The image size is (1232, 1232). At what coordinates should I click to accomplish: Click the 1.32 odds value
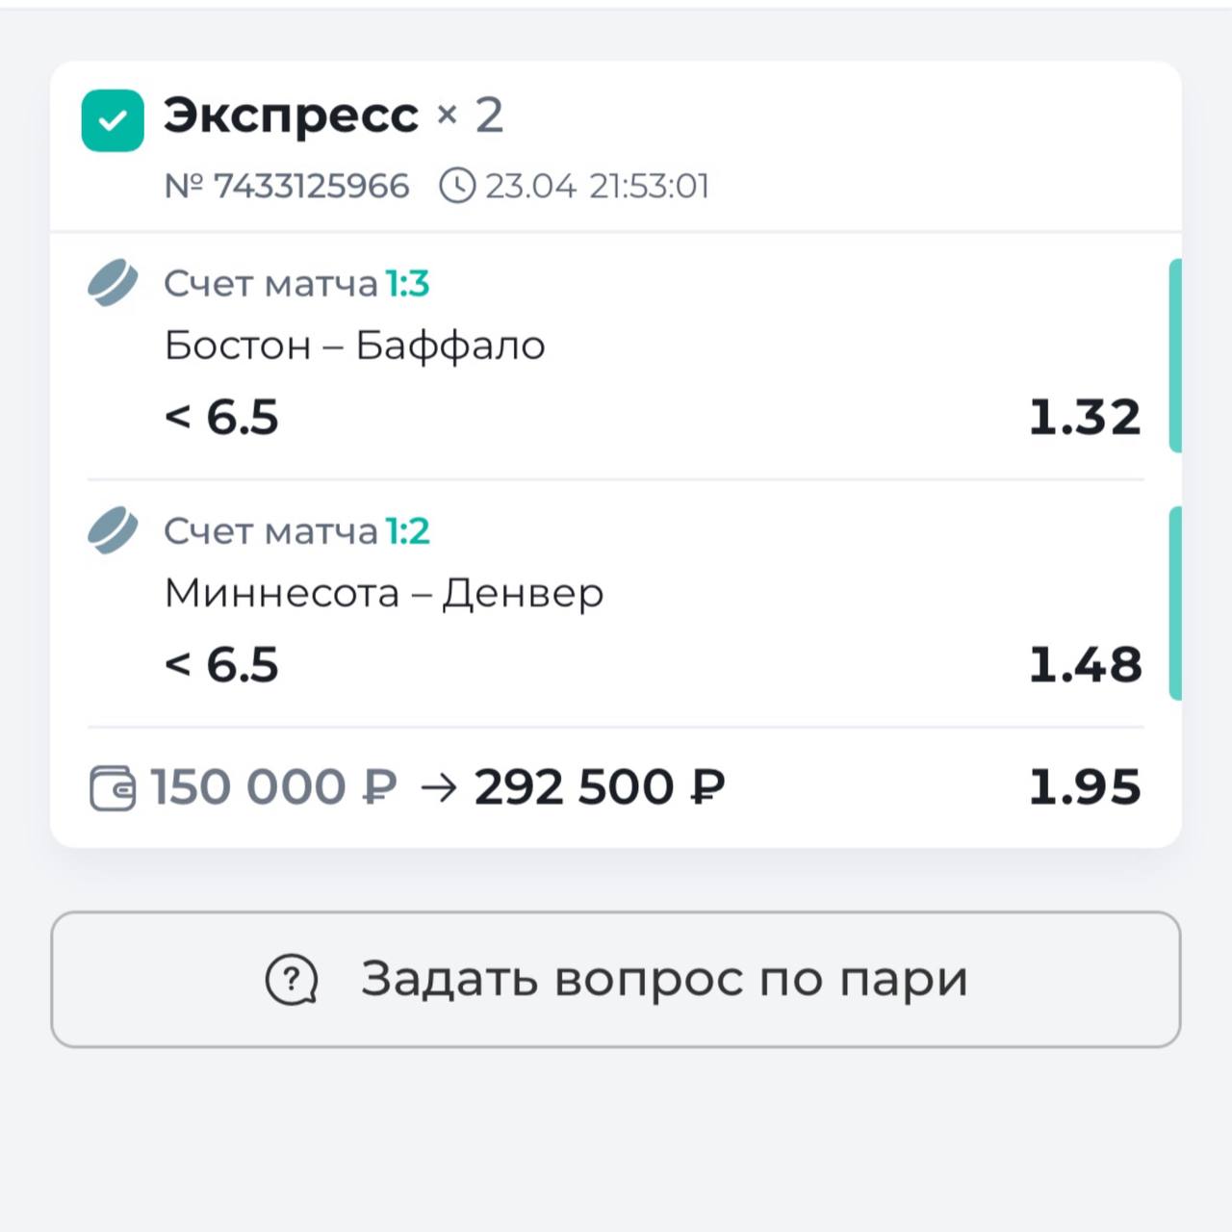(1084, 418)
